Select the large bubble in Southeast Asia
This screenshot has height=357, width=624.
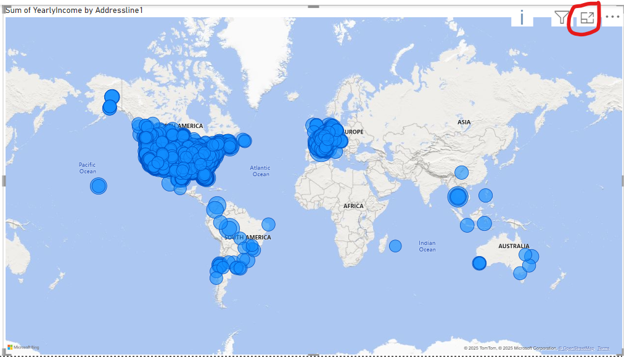[458, 196]
